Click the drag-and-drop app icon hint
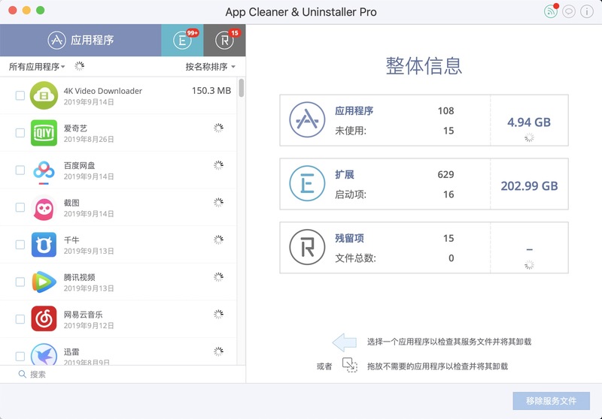 click(x=349, y=365)
